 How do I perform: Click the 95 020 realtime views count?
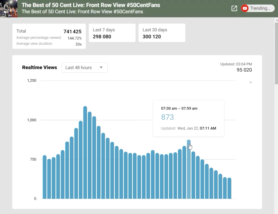tap(244, 70)
